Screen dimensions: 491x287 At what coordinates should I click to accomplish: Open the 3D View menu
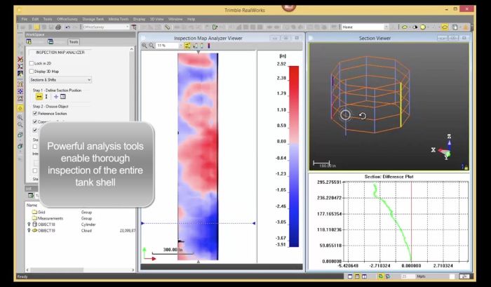pyautogui.click(x=156, y=18)
